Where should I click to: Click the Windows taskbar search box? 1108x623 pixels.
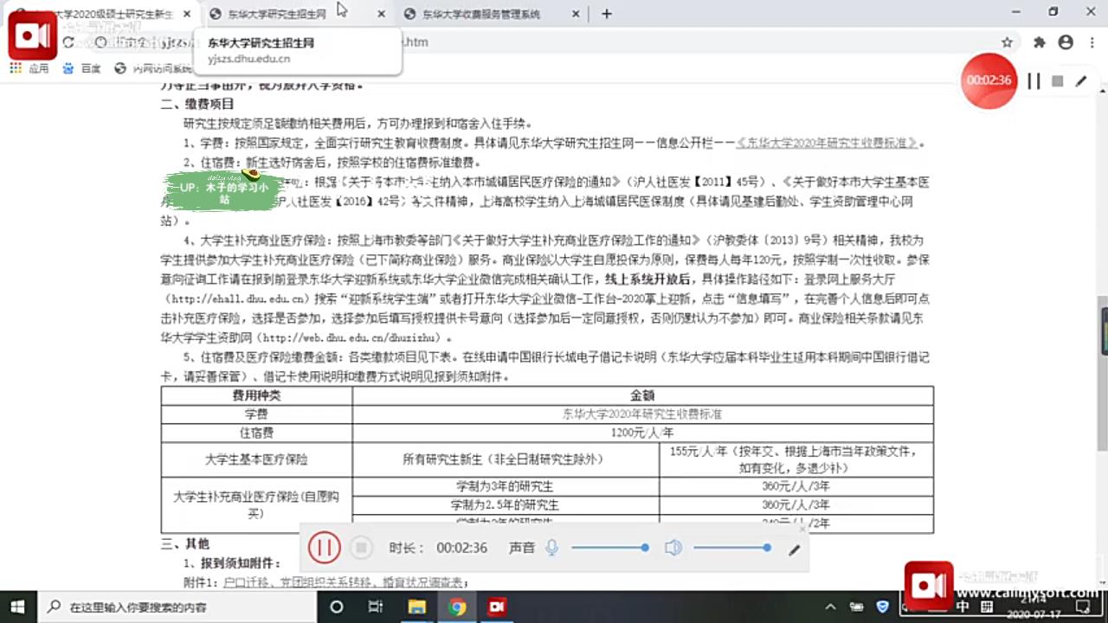click(177, 607)
